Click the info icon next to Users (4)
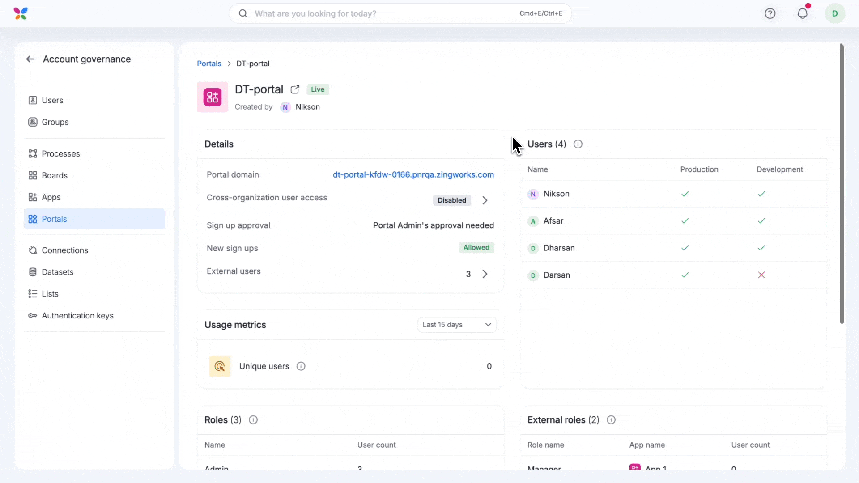859x483 pixels. 578,144
